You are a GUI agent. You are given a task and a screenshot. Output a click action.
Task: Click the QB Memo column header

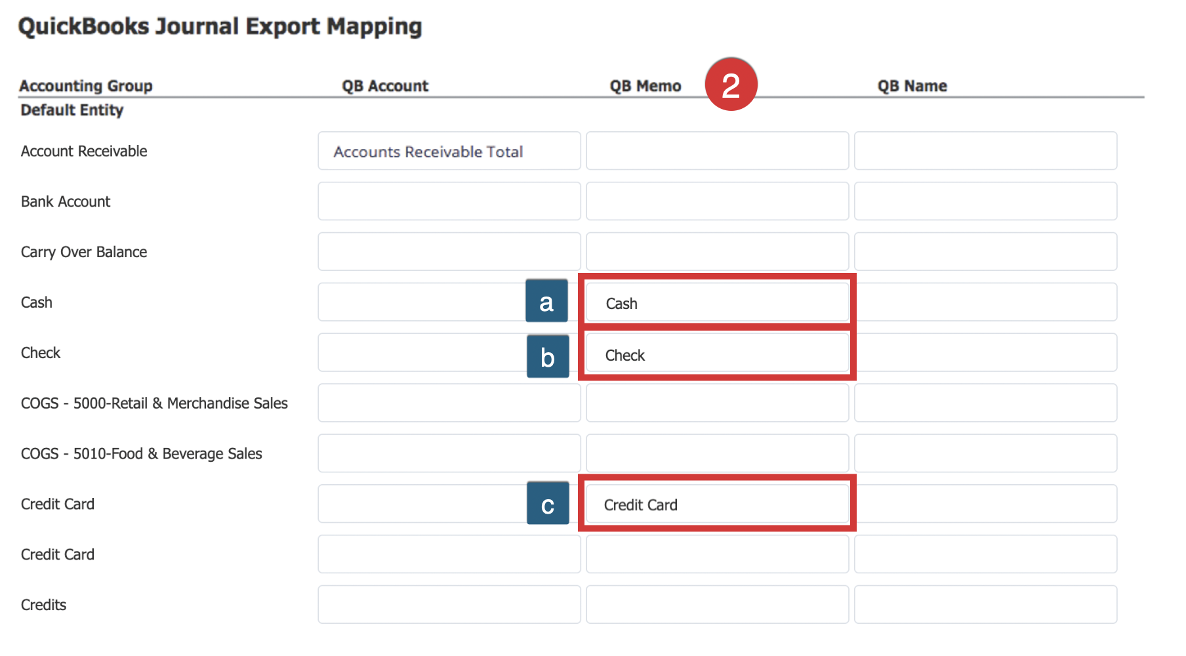pos(645,85)
